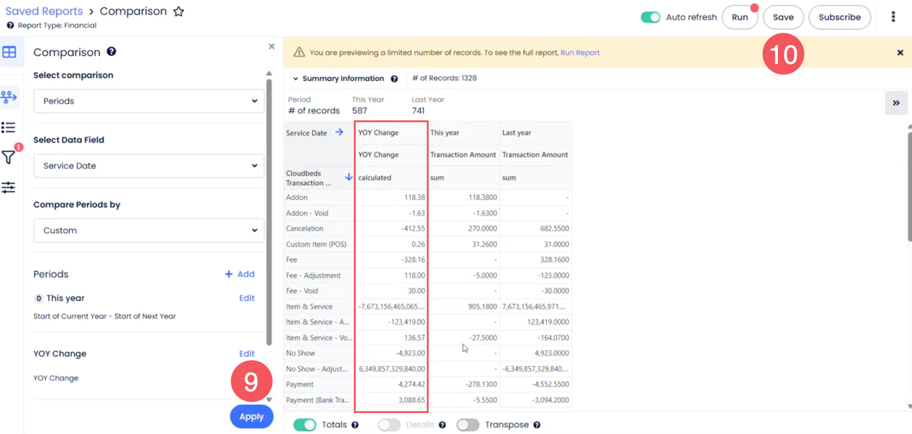Collapse the Summary Information section
Viewport: 912px width, 434px height.
click(x=295, y=79)
